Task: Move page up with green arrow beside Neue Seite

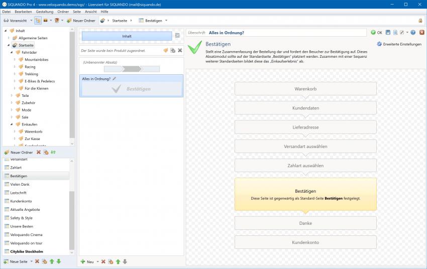Action: [51, 261]
